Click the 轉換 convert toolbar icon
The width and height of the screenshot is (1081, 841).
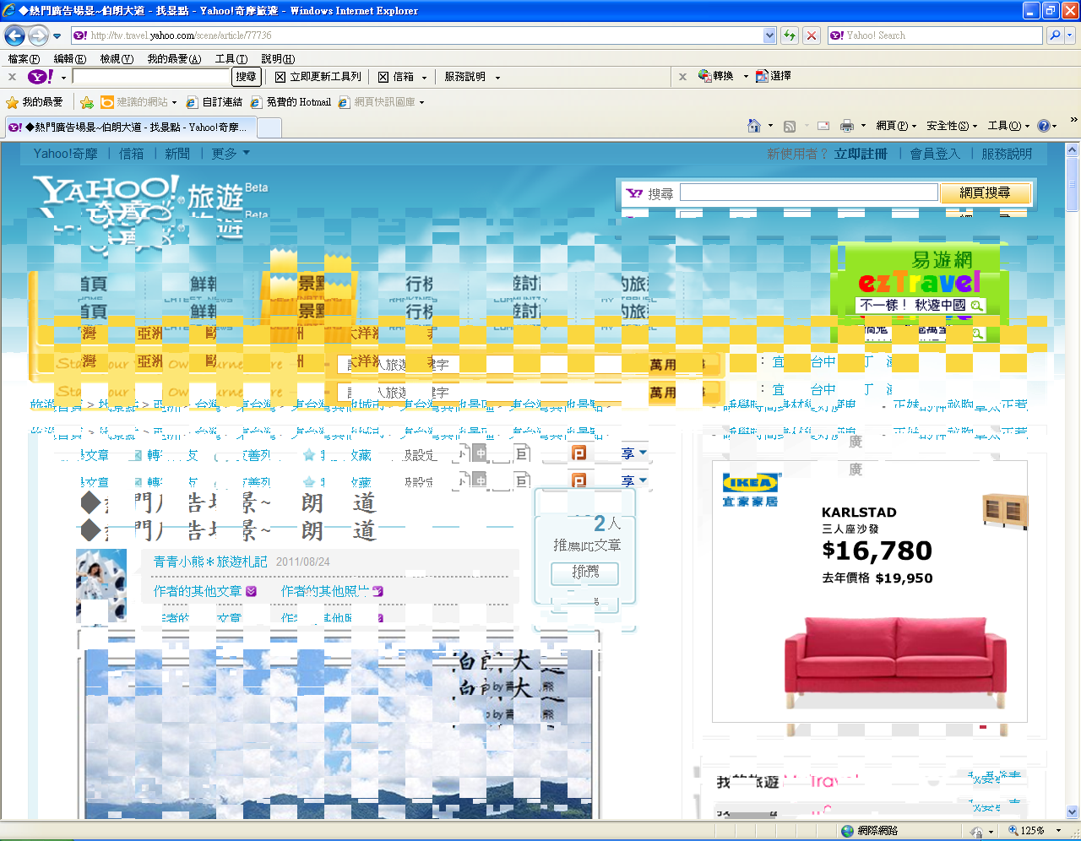(717, 76)
